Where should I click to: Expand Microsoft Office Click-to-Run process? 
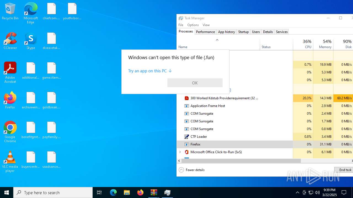[x=180, y=152]
